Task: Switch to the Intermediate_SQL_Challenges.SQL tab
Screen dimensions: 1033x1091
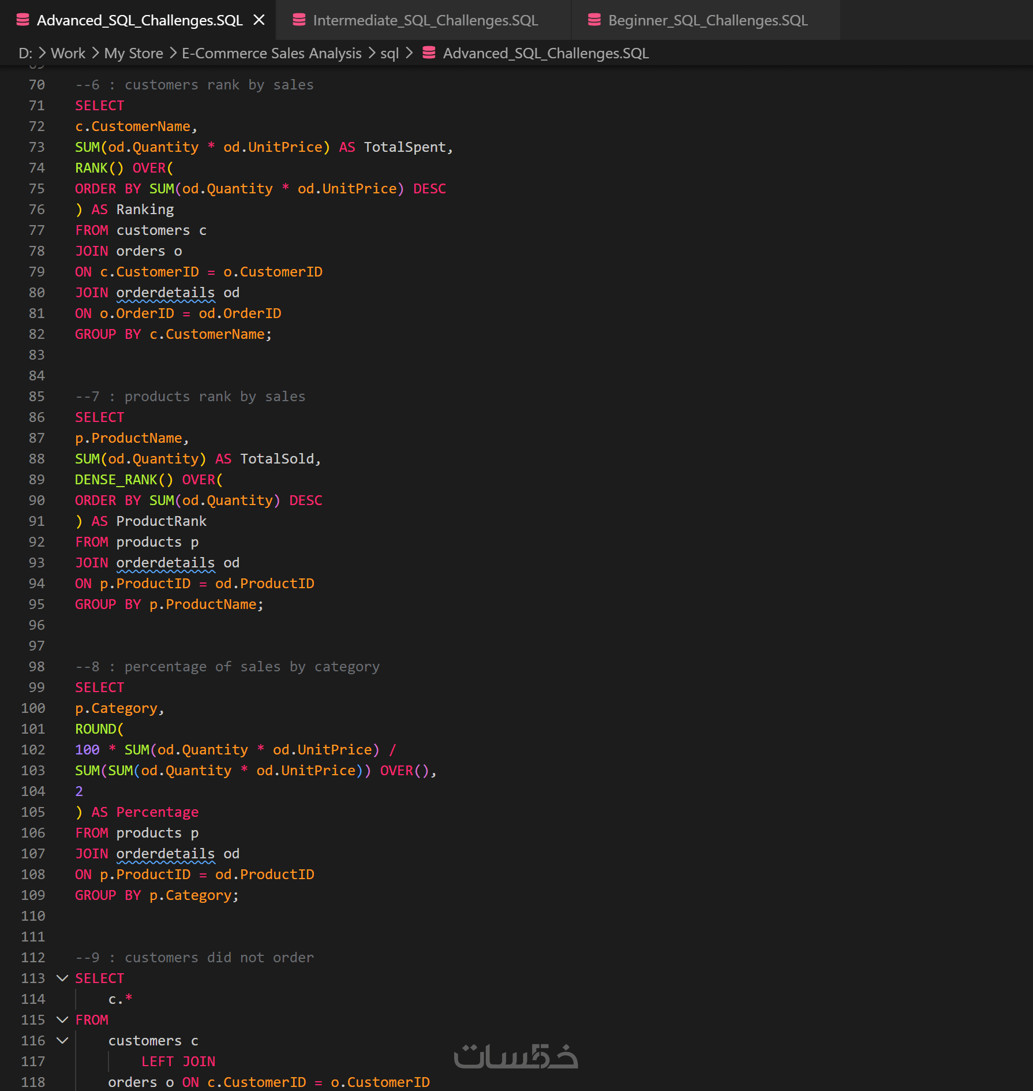Action: [x=424, y=20]
